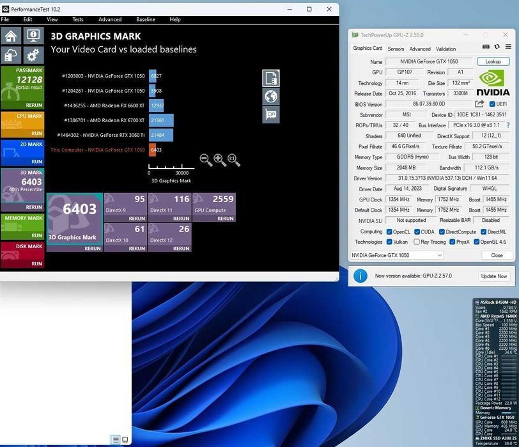Zoom out the baseline chart
The width and height of the screenshot is (519, 447).
tap(206, 160)
